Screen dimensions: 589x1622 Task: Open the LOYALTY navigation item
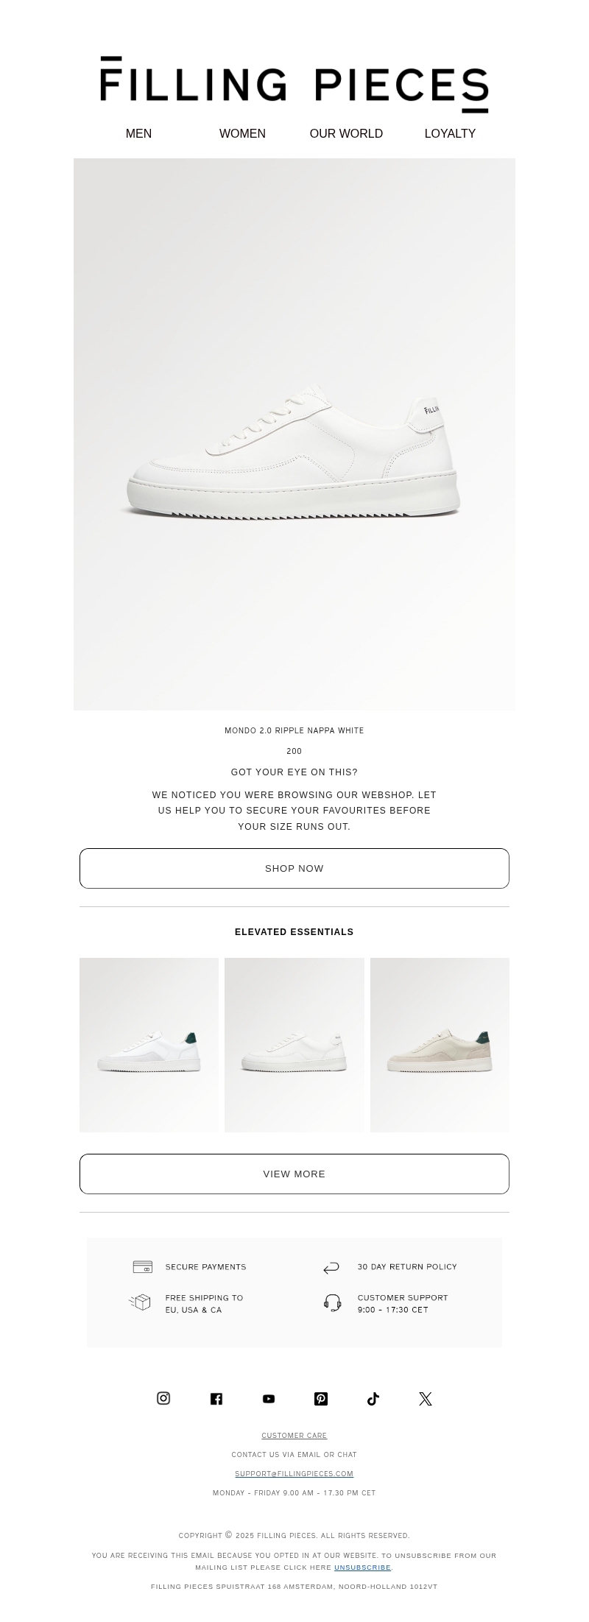(x=450, y=133)
